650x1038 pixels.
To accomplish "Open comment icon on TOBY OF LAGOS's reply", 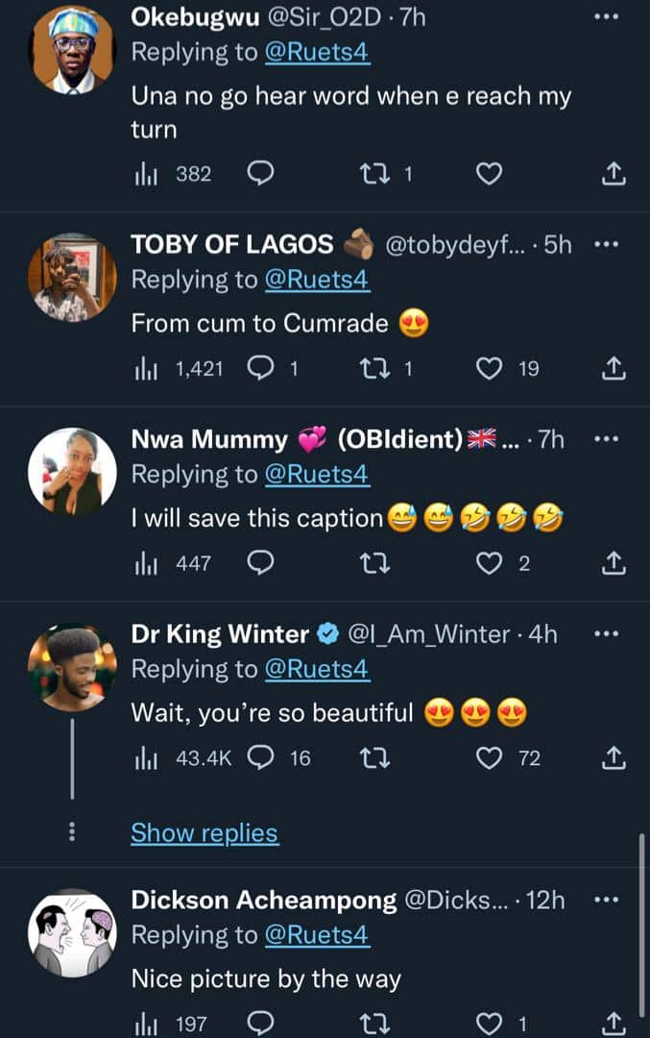I will pyautogui.click(x=260, y=368).
